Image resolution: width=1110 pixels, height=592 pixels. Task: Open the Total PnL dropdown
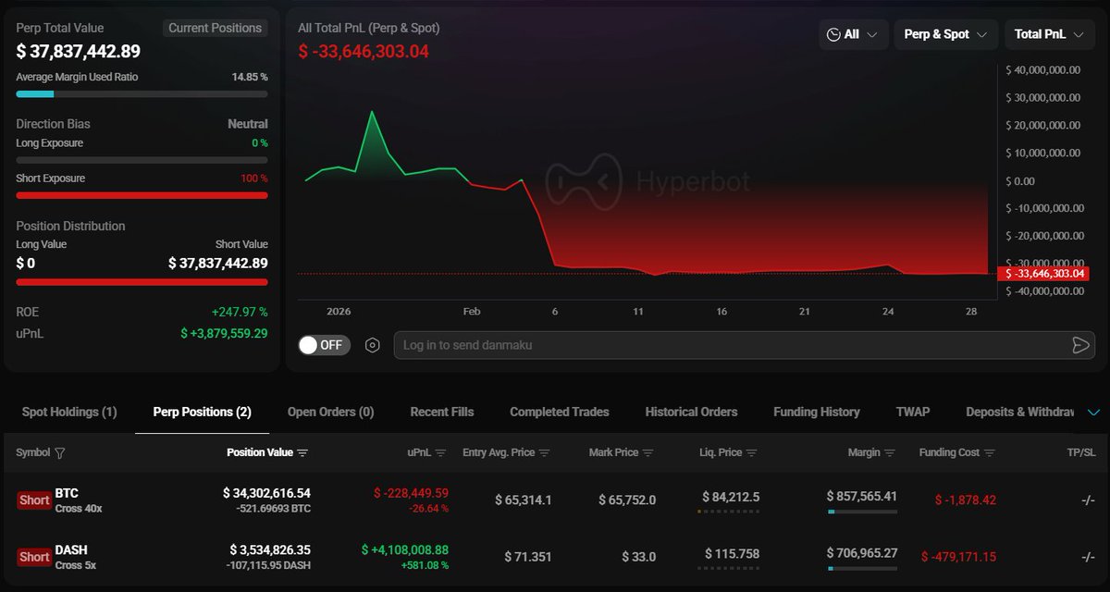pos(1048,34)
